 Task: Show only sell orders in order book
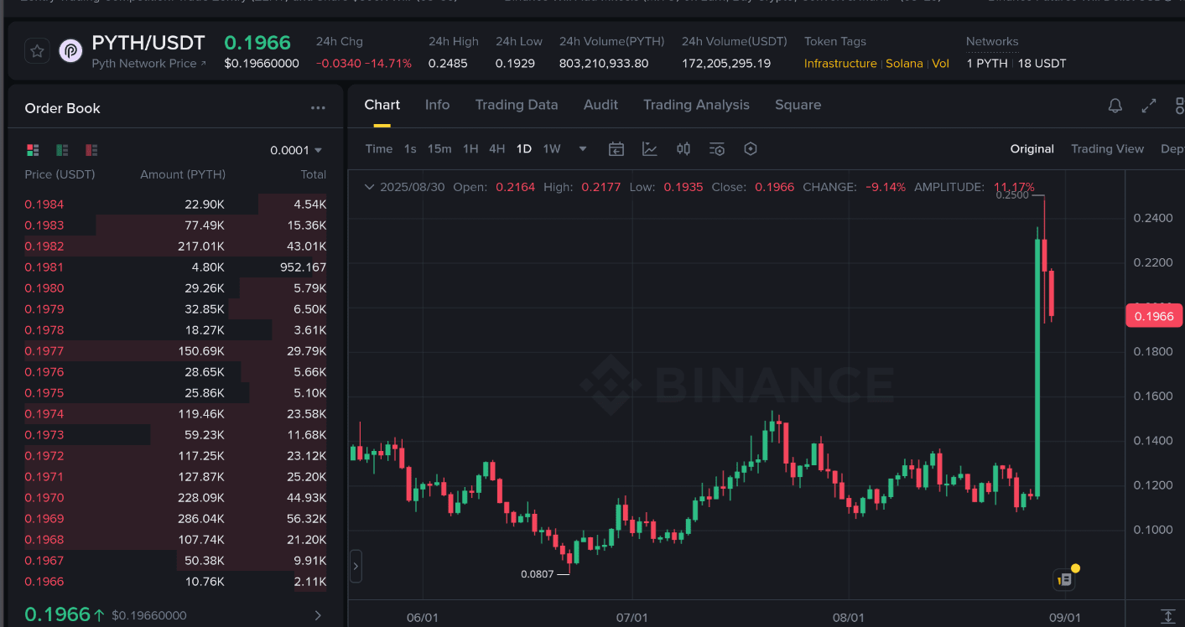[x=91, y=150]
